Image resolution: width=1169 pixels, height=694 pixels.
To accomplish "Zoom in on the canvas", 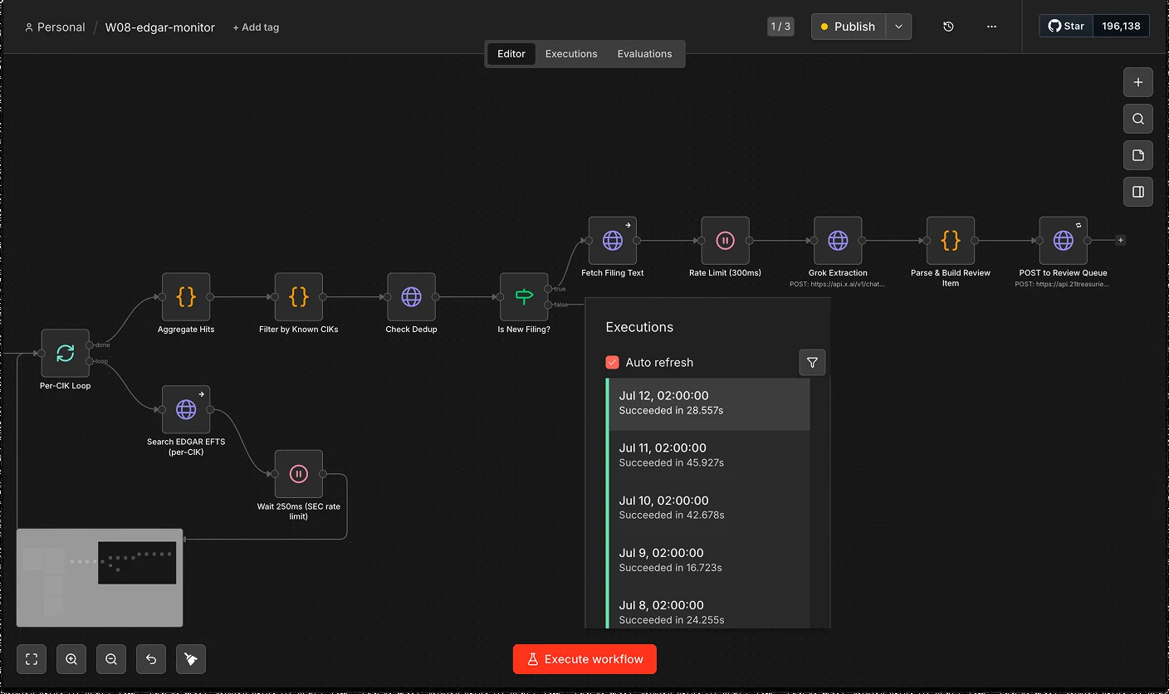I will click(x=71, y=659).
